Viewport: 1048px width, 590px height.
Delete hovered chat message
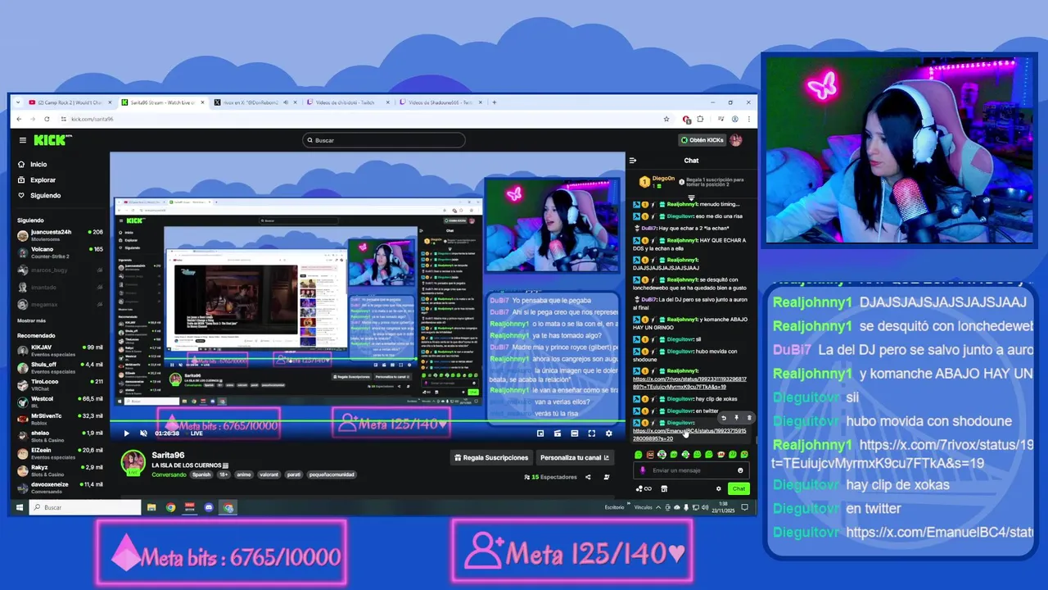pyautogui.click(x=748, y=418)
